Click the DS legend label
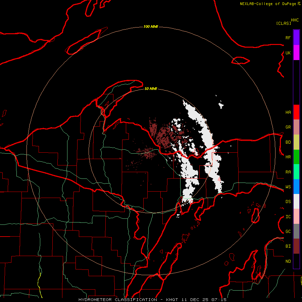302x302 pixels. pos(288,202)
